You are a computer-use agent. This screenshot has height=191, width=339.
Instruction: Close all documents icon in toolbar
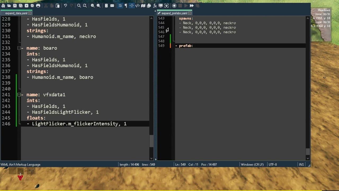(32, 6)
